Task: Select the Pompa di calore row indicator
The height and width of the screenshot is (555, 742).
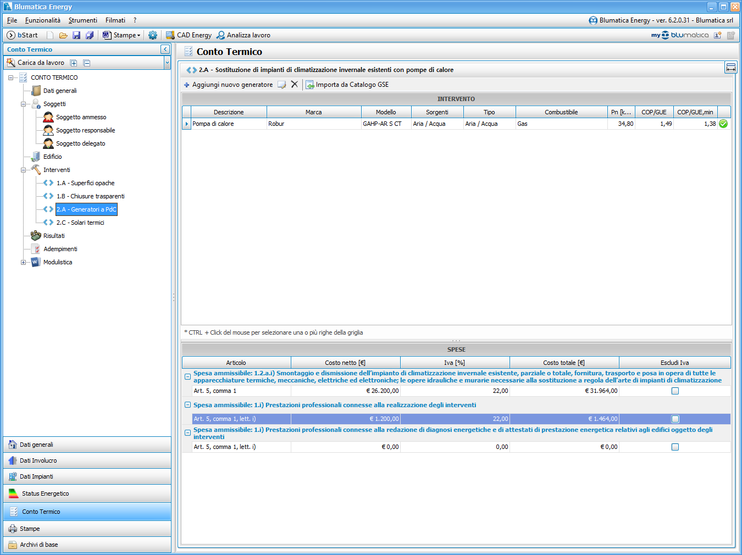Action: click(186, 124)
